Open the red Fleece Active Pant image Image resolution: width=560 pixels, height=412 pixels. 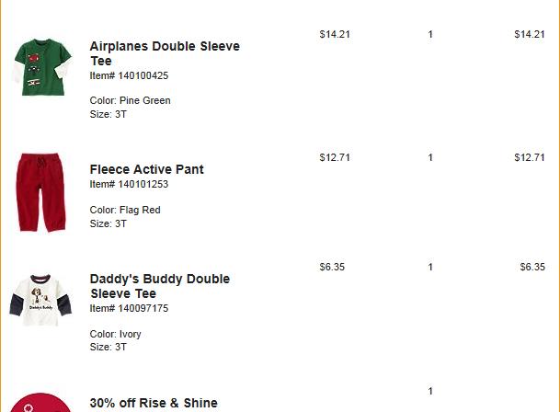(41, 192)
